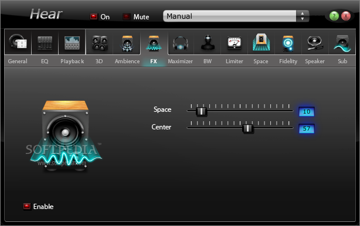Select the Playback spectrum icon
360x226 pixels.
click(x=72, y=43)
